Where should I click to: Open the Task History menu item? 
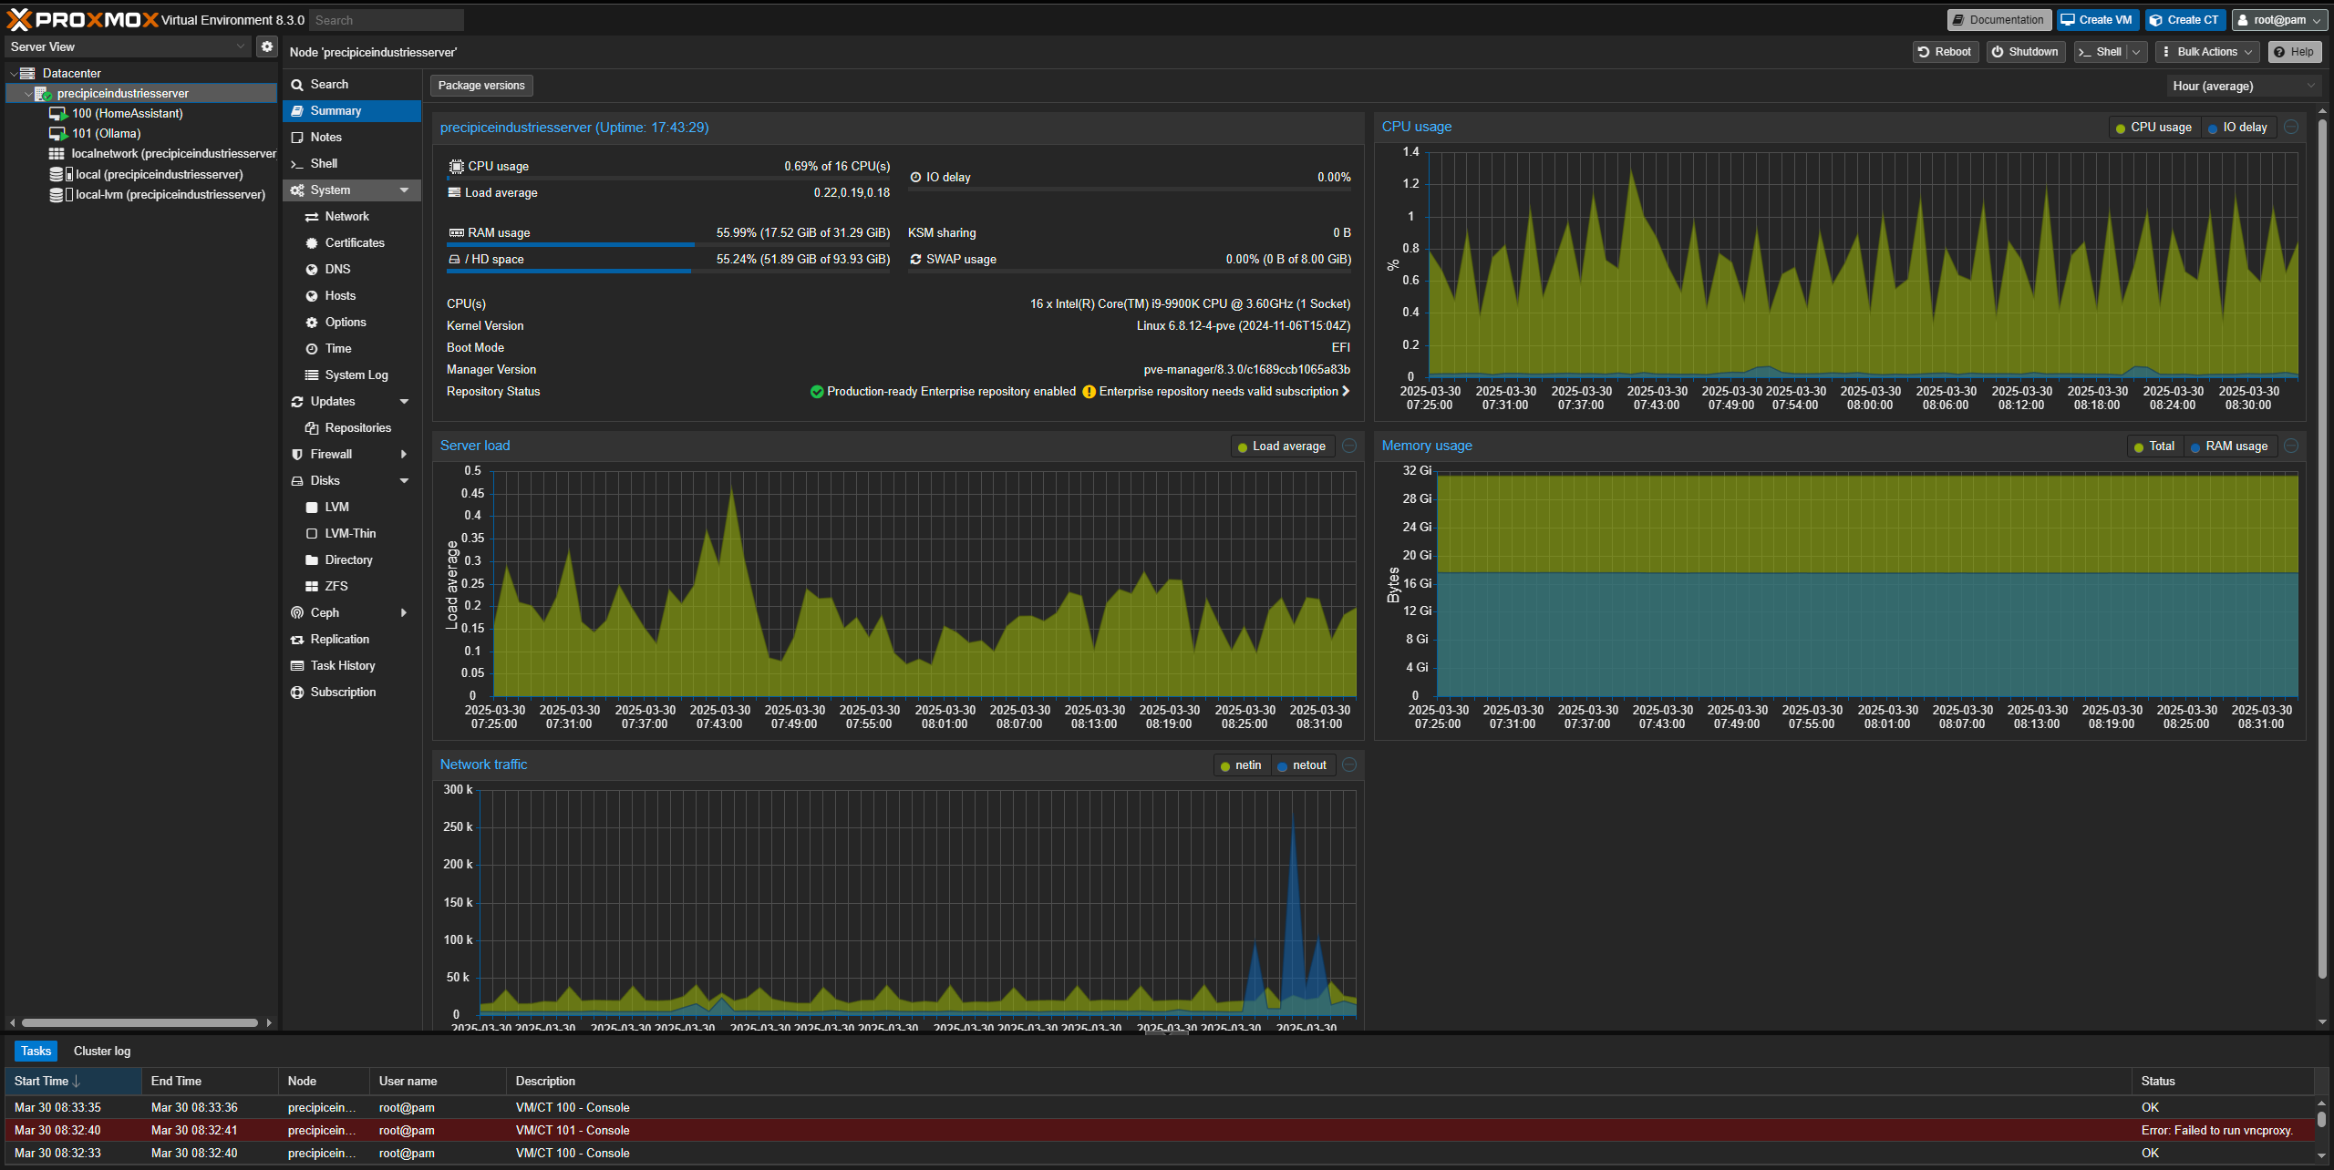pos(352,666)
